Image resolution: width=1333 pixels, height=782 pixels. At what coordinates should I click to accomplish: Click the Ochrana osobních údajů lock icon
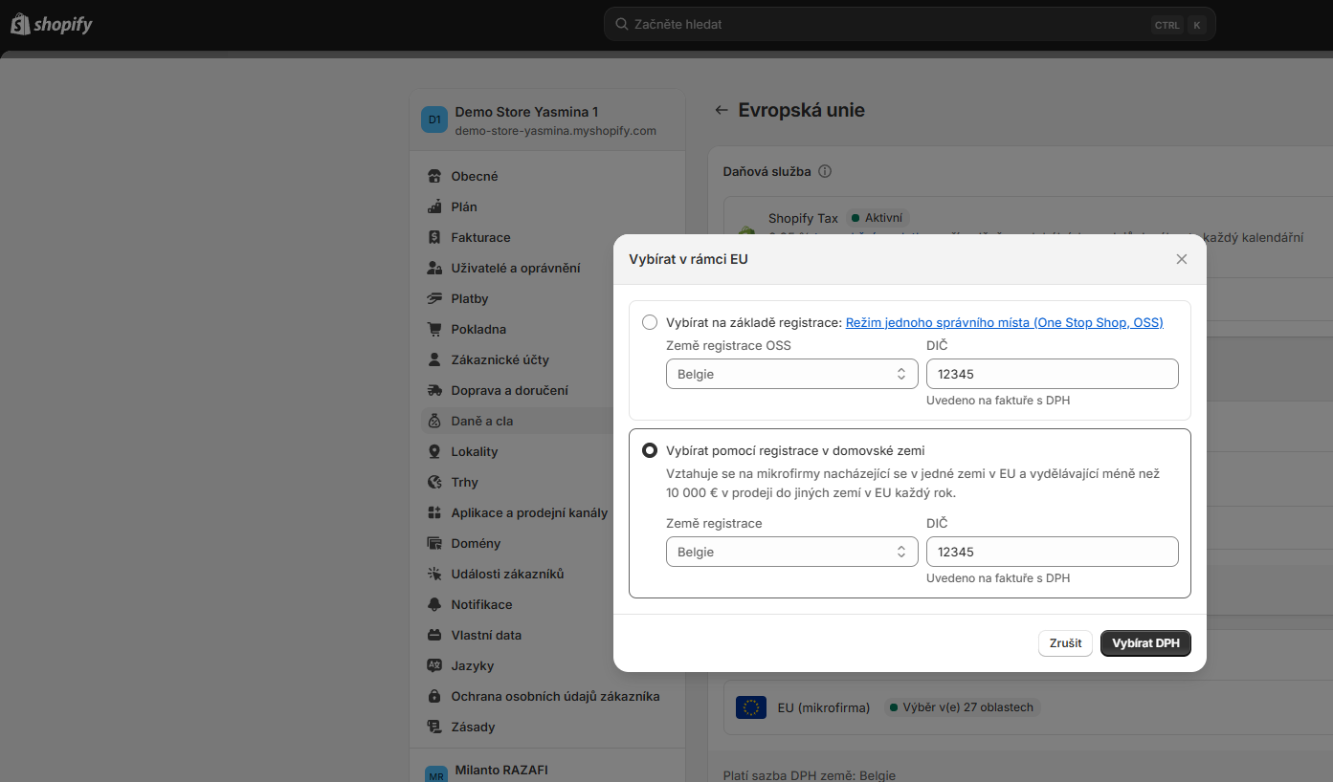click(x=433, y=696)
